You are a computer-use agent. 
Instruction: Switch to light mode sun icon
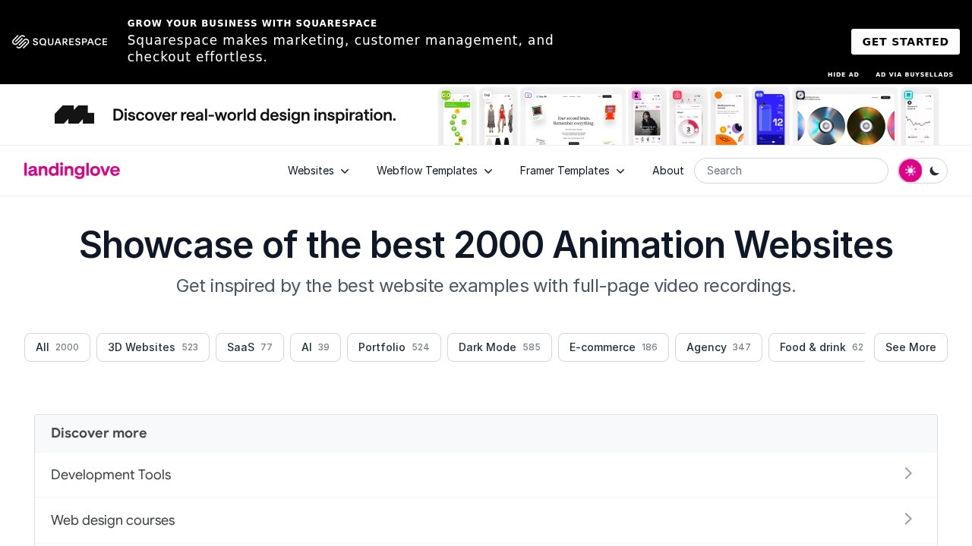910,171
